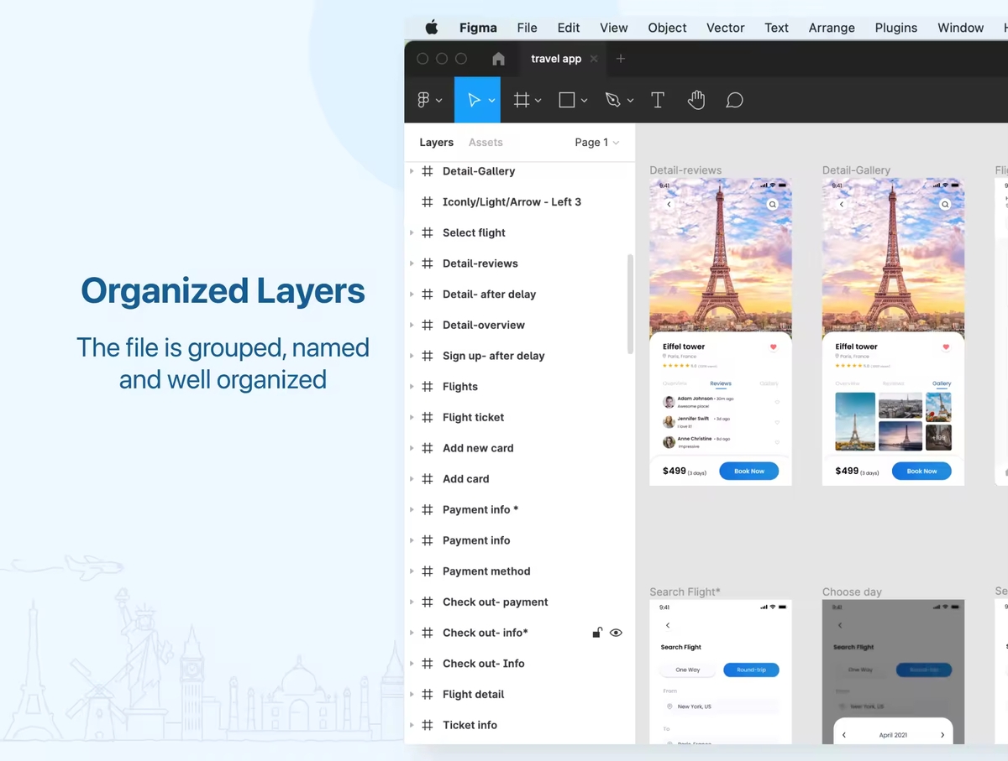Expand the Detail-Gallery layer
Viewport: 1008px width, 761px height.
coord(412,171)
